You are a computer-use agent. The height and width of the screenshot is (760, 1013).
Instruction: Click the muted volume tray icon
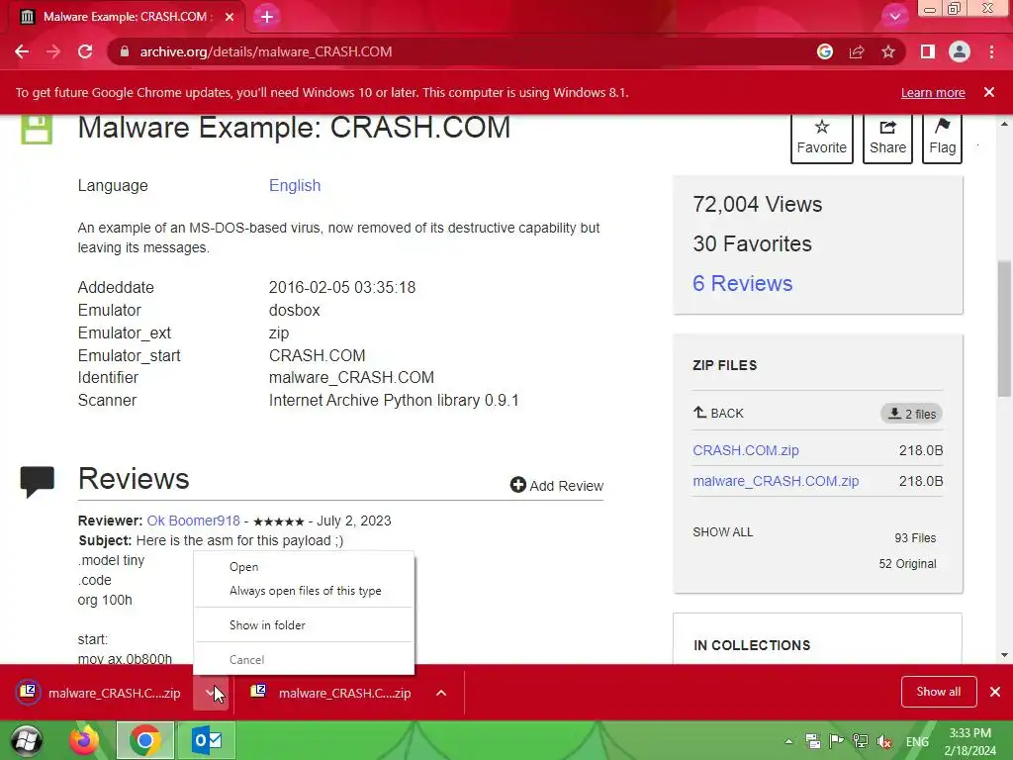point(884,742)
